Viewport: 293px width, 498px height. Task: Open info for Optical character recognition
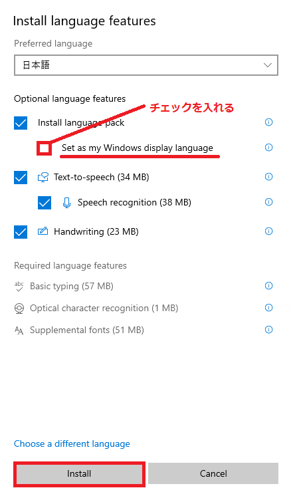click(x=268, y=308)
